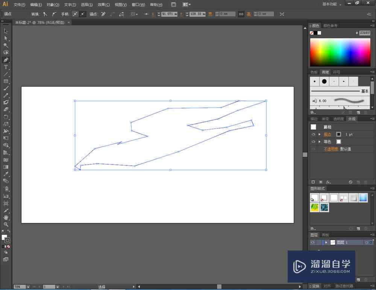The image size is (376, 290).
Task: Pick a color from the color spectrum
Action: [340, 52]
